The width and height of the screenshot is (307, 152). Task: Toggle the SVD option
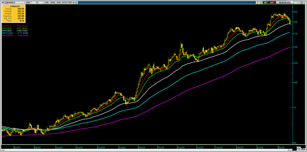point(58,2)
